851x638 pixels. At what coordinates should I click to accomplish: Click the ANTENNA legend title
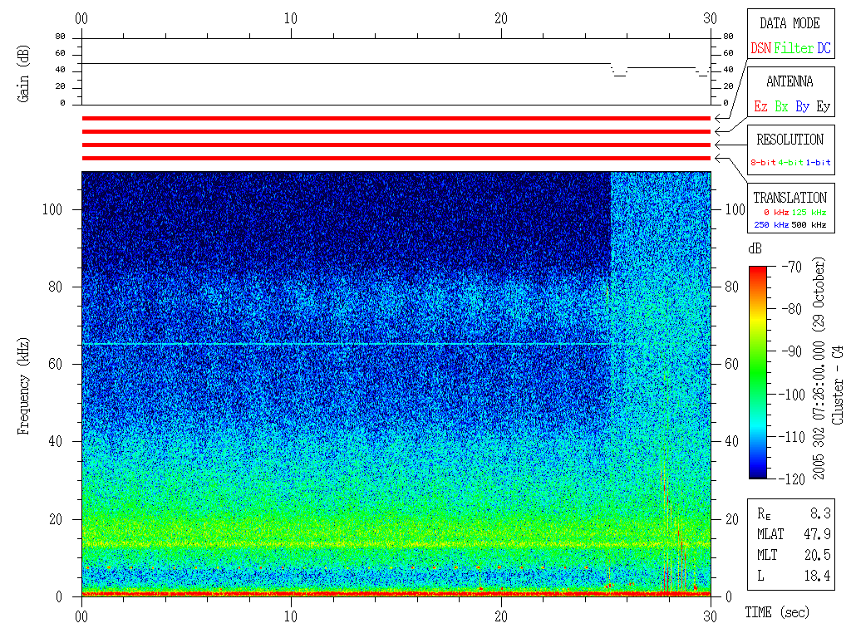(790, 81)
